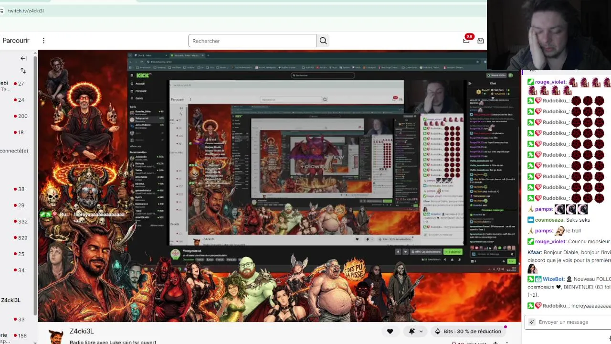Open the Twitch notifications inbox with 36 badge
The image size is (611, 344).
click(466, 41)
